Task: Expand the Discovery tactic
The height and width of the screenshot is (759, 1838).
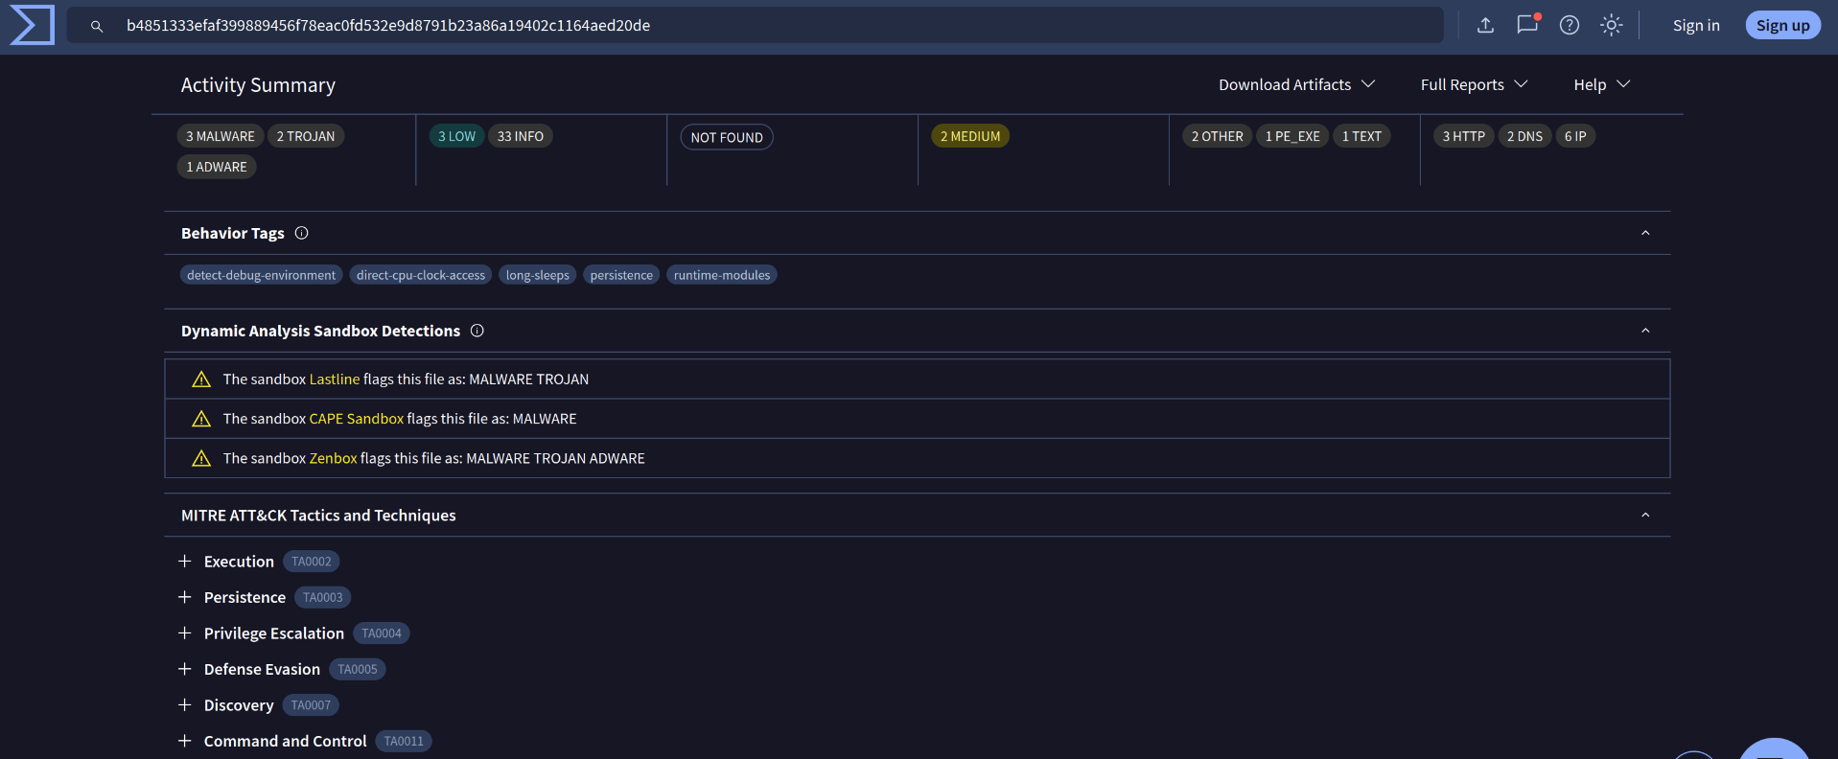Action: click(x=185, y=705)
